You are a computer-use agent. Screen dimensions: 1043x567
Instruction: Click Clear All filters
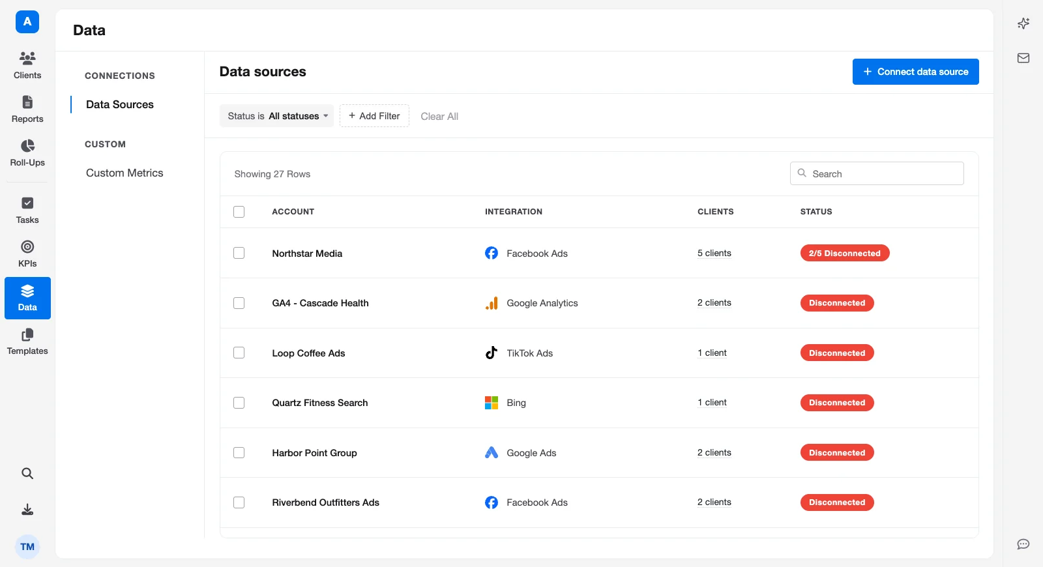pos(439,116)
